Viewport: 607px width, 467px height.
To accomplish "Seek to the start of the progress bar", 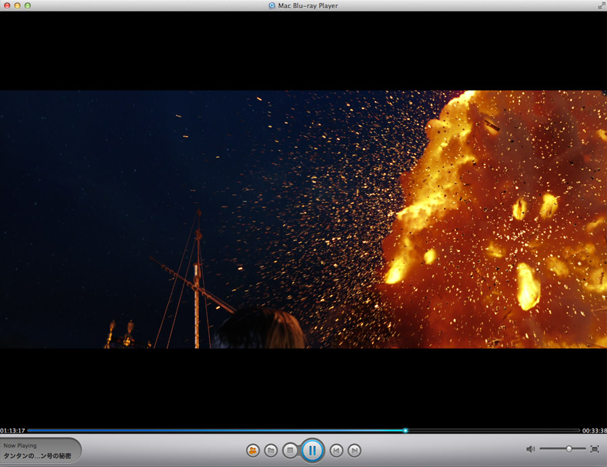I will click(x=30, y=430).
